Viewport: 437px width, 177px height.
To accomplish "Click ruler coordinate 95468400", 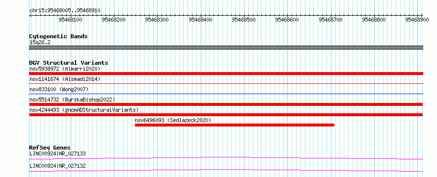I will click(x=200, y=20).
